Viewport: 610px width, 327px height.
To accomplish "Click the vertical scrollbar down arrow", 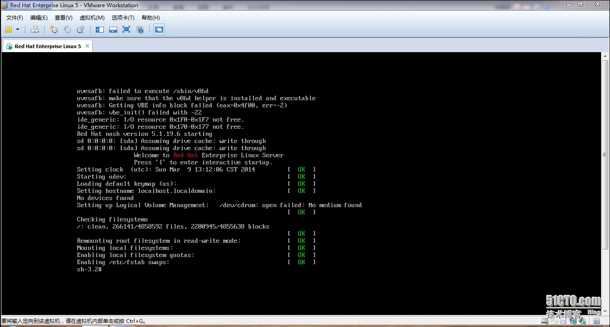I will [605, 311].
